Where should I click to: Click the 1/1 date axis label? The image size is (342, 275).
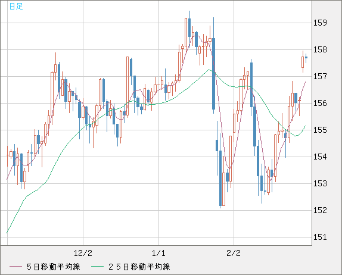point(158,253)
